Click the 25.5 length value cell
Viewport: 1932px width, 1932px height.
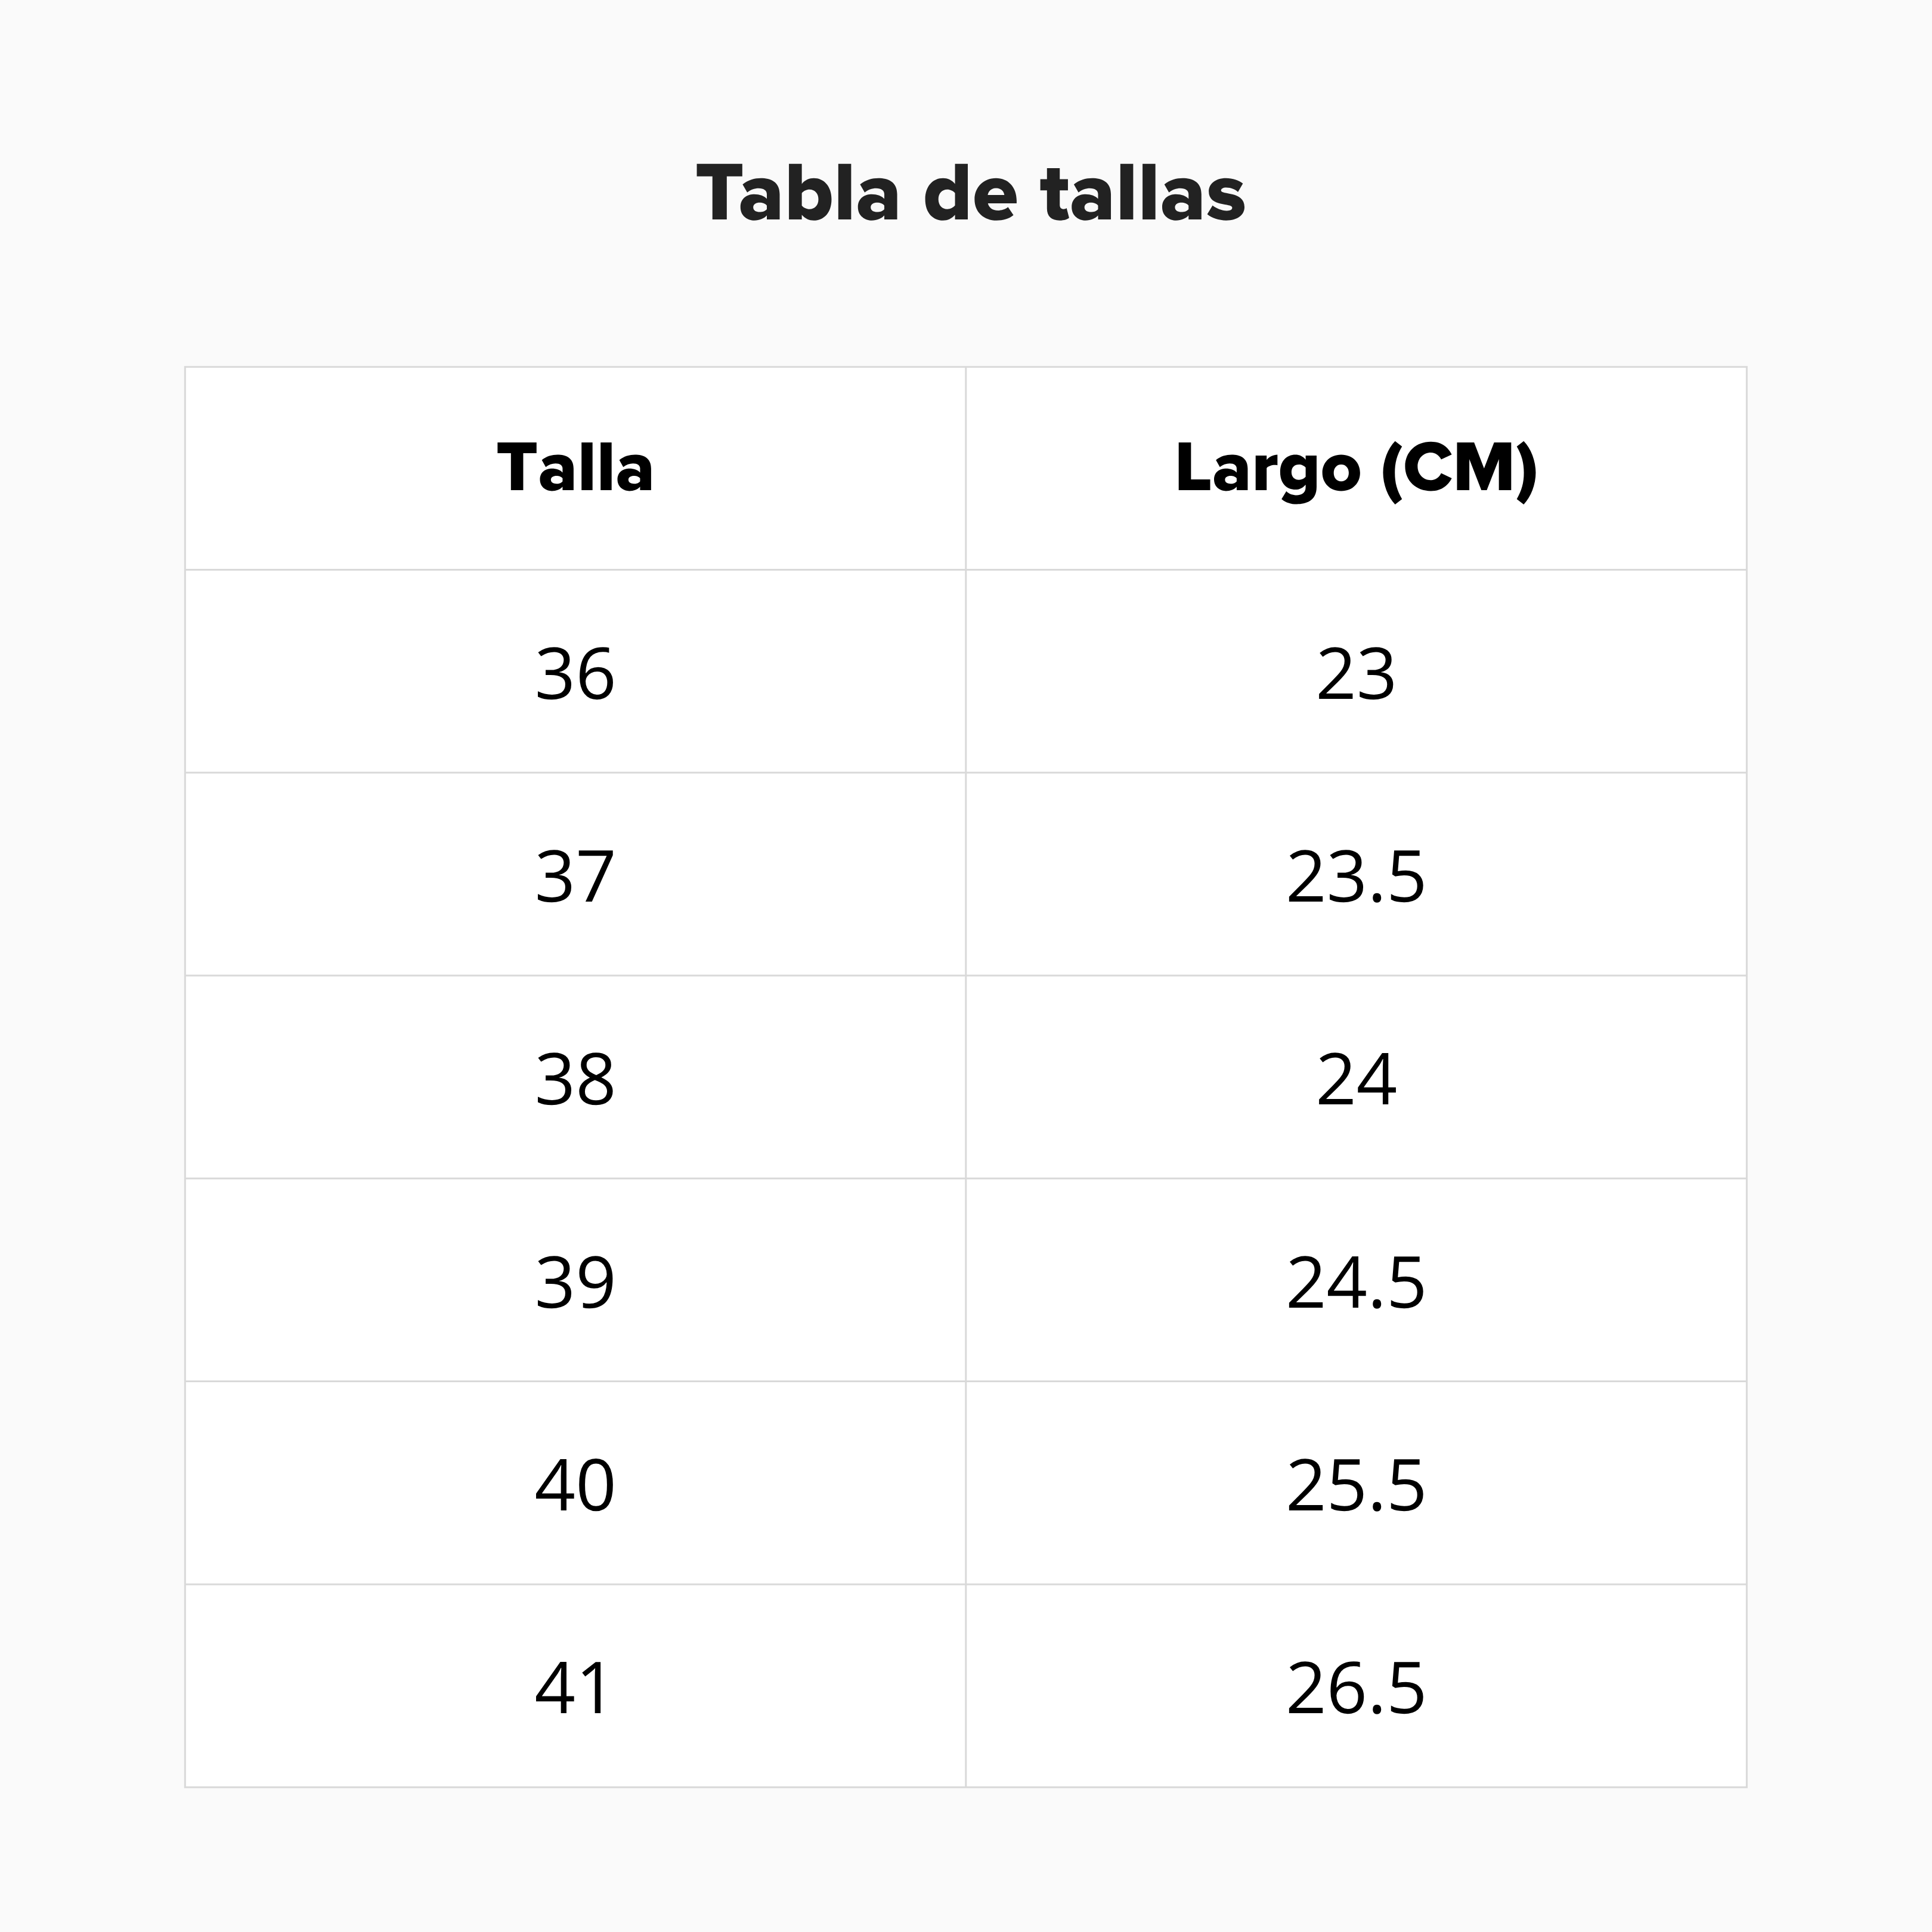1355,1485
